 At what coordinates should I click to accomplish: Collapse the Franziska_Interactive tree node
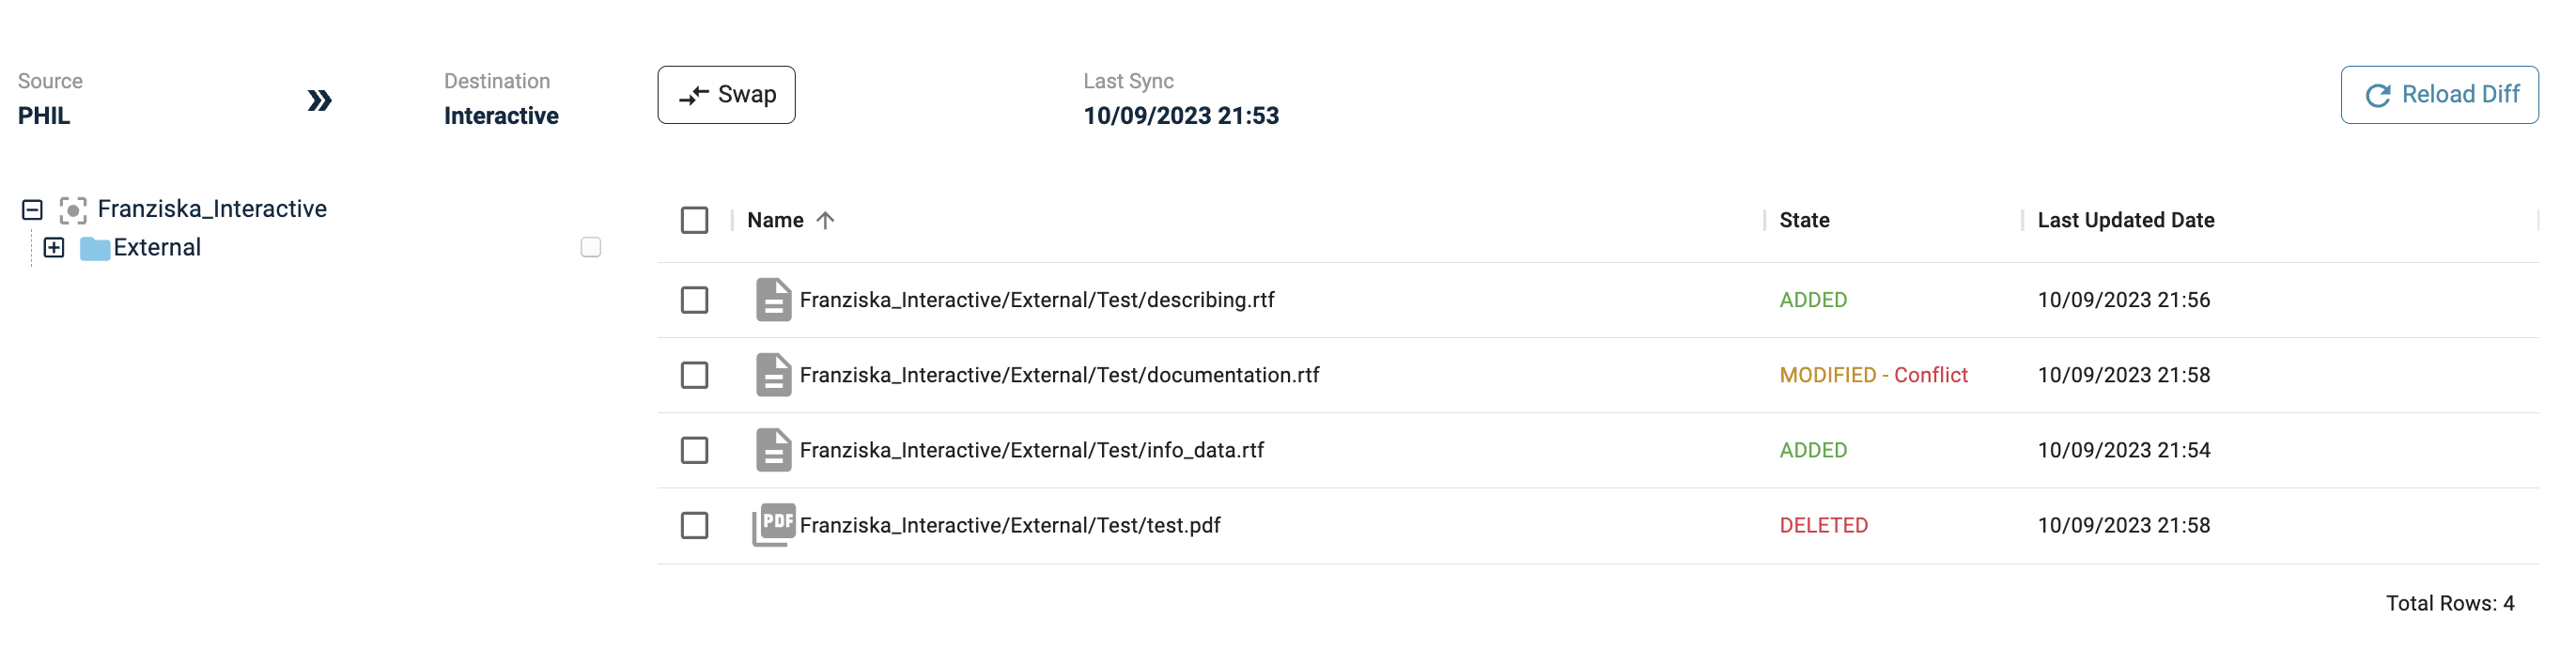pyautogui.click(x=32, y=210)
